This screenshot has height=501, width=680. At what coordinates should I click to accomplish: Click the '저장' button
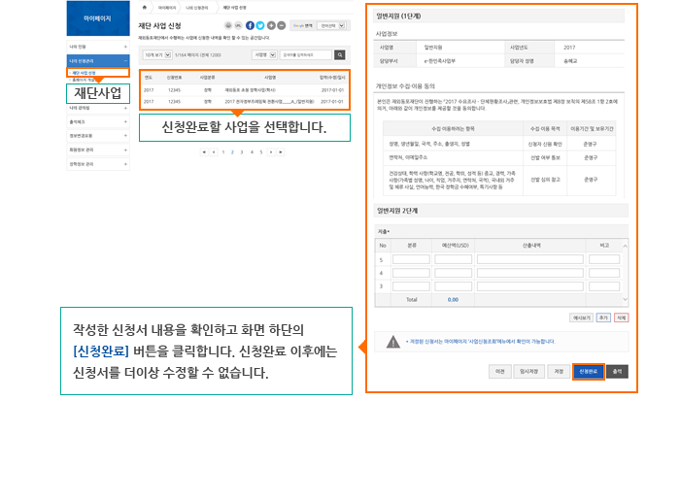[559, 372]
